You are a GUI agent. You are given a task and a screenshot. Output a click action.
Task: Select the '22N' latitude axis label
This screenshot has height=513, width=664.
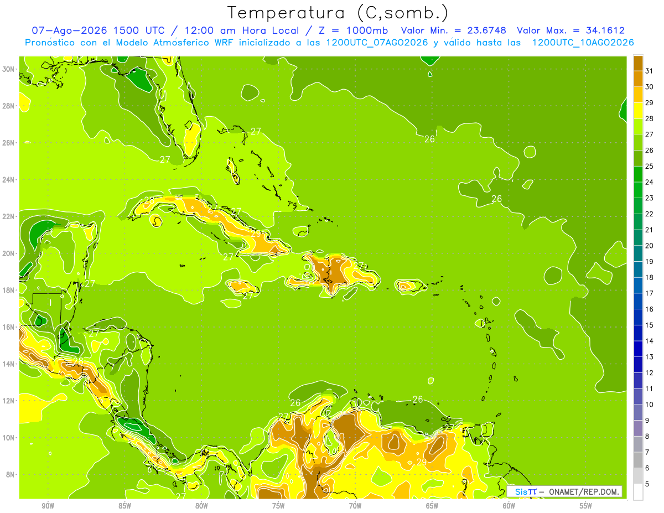coord(8,216)
